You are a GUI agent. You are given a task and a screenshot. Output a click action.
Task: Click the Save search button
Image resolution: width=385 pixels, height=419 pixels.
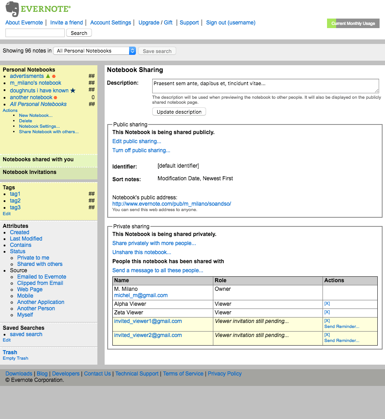157,51
